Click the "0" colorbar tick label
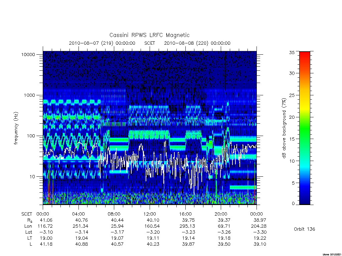342x256 pixels. tap(293, 204)
